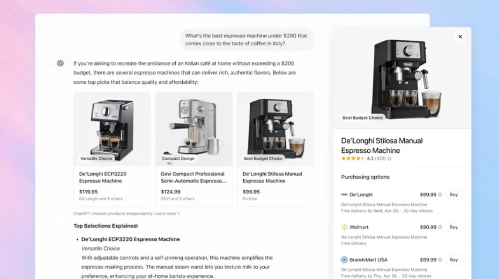
Task: Open De'Longhi Stilosa product card
Action: [x=276, y=149]
